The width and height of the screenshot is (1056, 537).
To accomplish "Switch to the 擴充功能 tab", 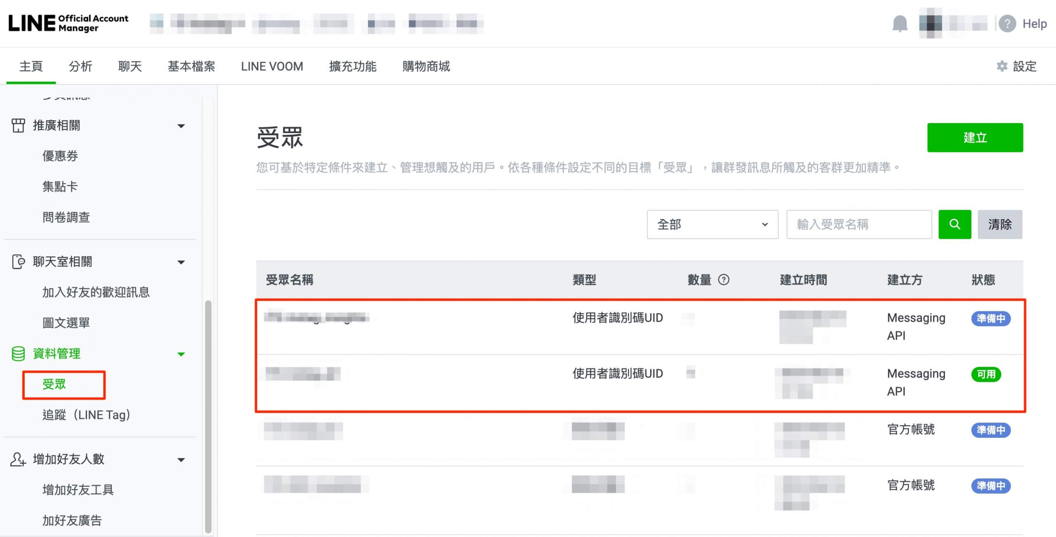I will 353,66.
